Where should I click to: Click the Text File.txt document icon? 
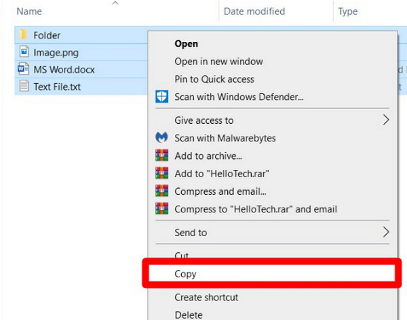click(x=24, y=86)
